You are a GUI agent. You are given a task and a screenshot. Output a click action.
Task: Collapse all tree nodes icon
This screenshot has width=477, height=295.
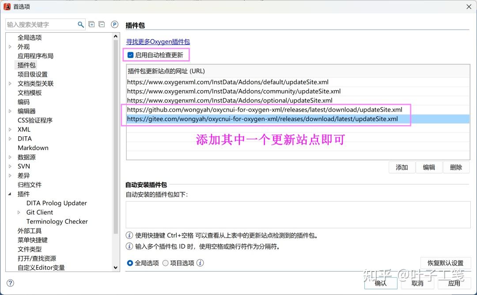(x=102, y=24)
